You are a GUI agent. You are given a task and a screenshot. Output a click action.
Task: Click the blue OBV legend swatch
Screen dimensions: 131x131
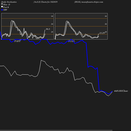[x=2, y=10]
